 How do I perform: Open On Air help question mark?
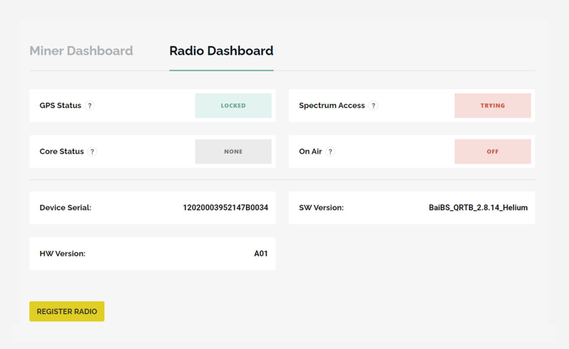pos(330,152)
